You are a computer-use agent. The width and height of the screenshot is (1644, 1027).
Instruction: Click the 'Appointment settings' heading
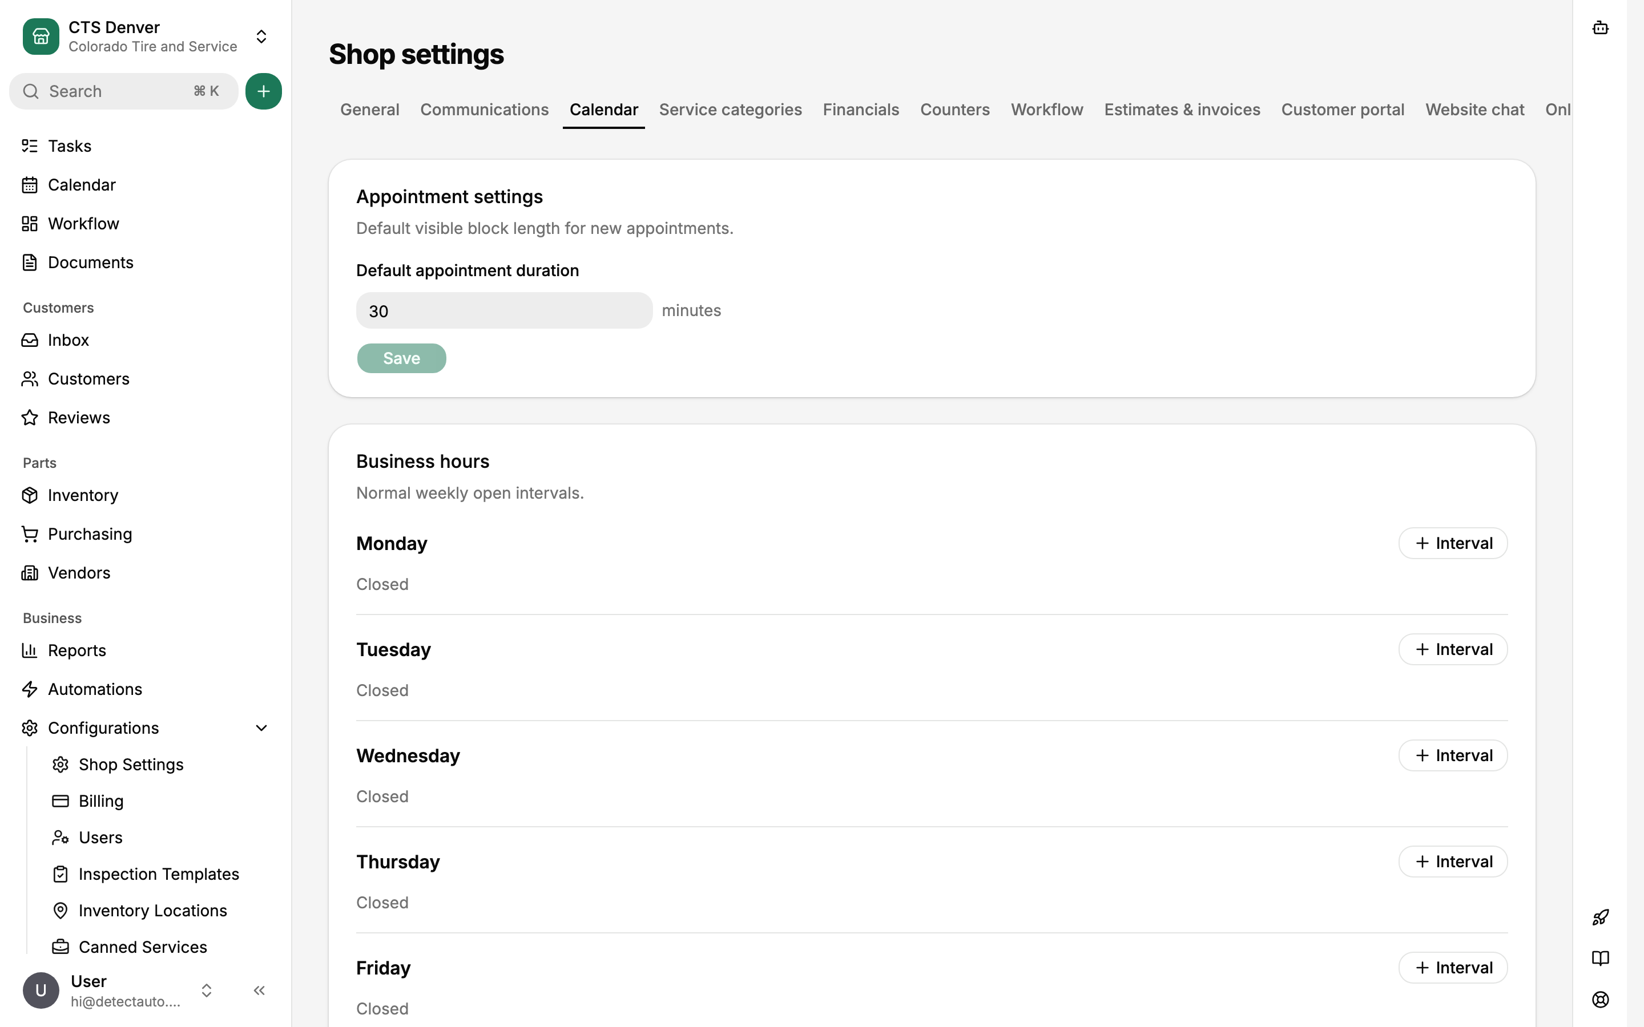tap(450, 197)
